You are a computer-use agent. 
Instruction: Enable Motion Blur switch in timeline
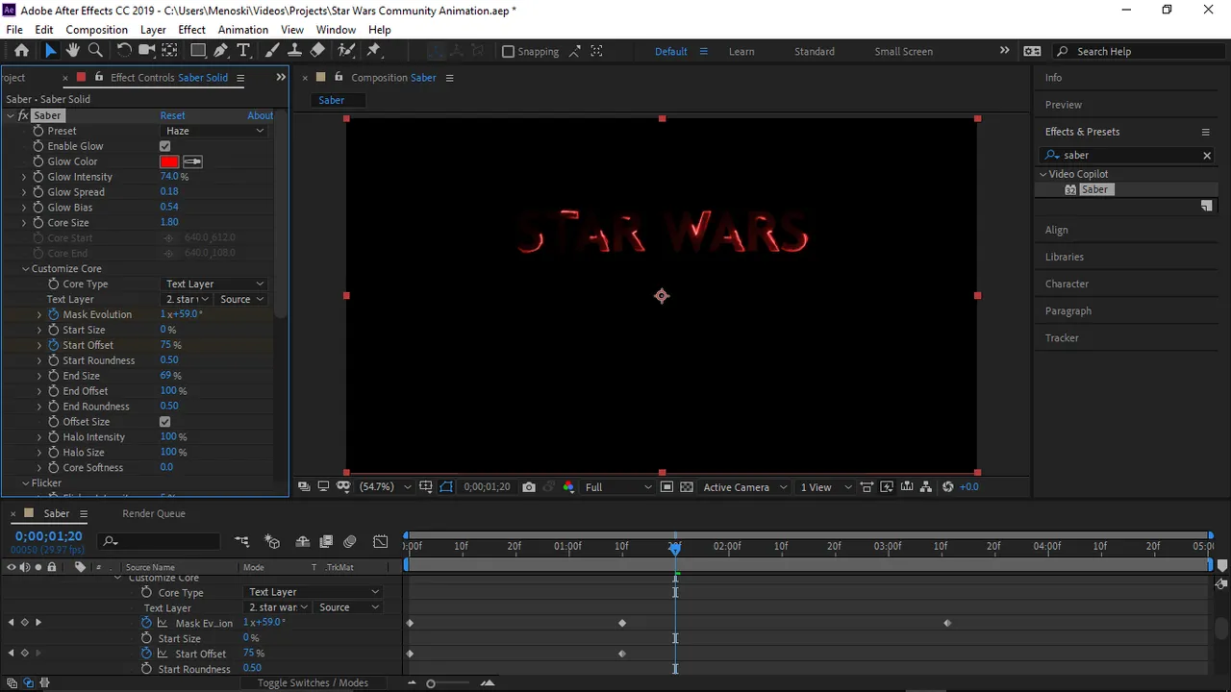pyautogui.click(x=350, y=542)
